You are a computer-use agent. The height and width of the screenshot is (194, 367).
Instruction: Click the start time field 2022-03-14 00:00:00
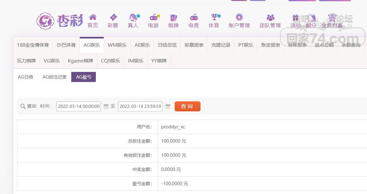click(x=79, y=106)
